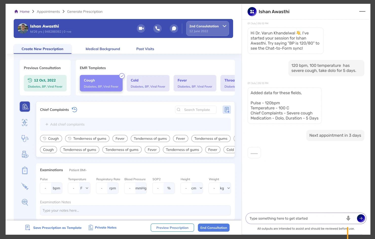The height and width of the screenshot is (239, 375).
Task: Click the Examination Notes text area
Action: click(x=135, y=210)
